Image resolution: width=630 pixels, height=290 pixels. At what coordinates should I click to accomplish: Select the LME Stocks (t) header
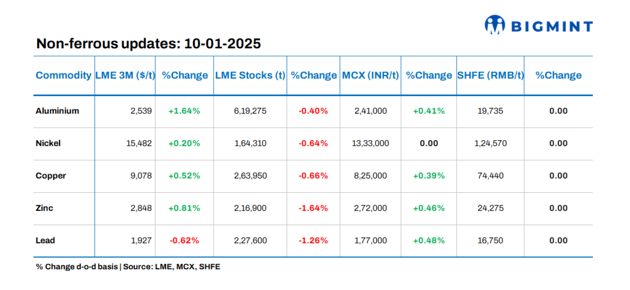(x=250, y=75)
